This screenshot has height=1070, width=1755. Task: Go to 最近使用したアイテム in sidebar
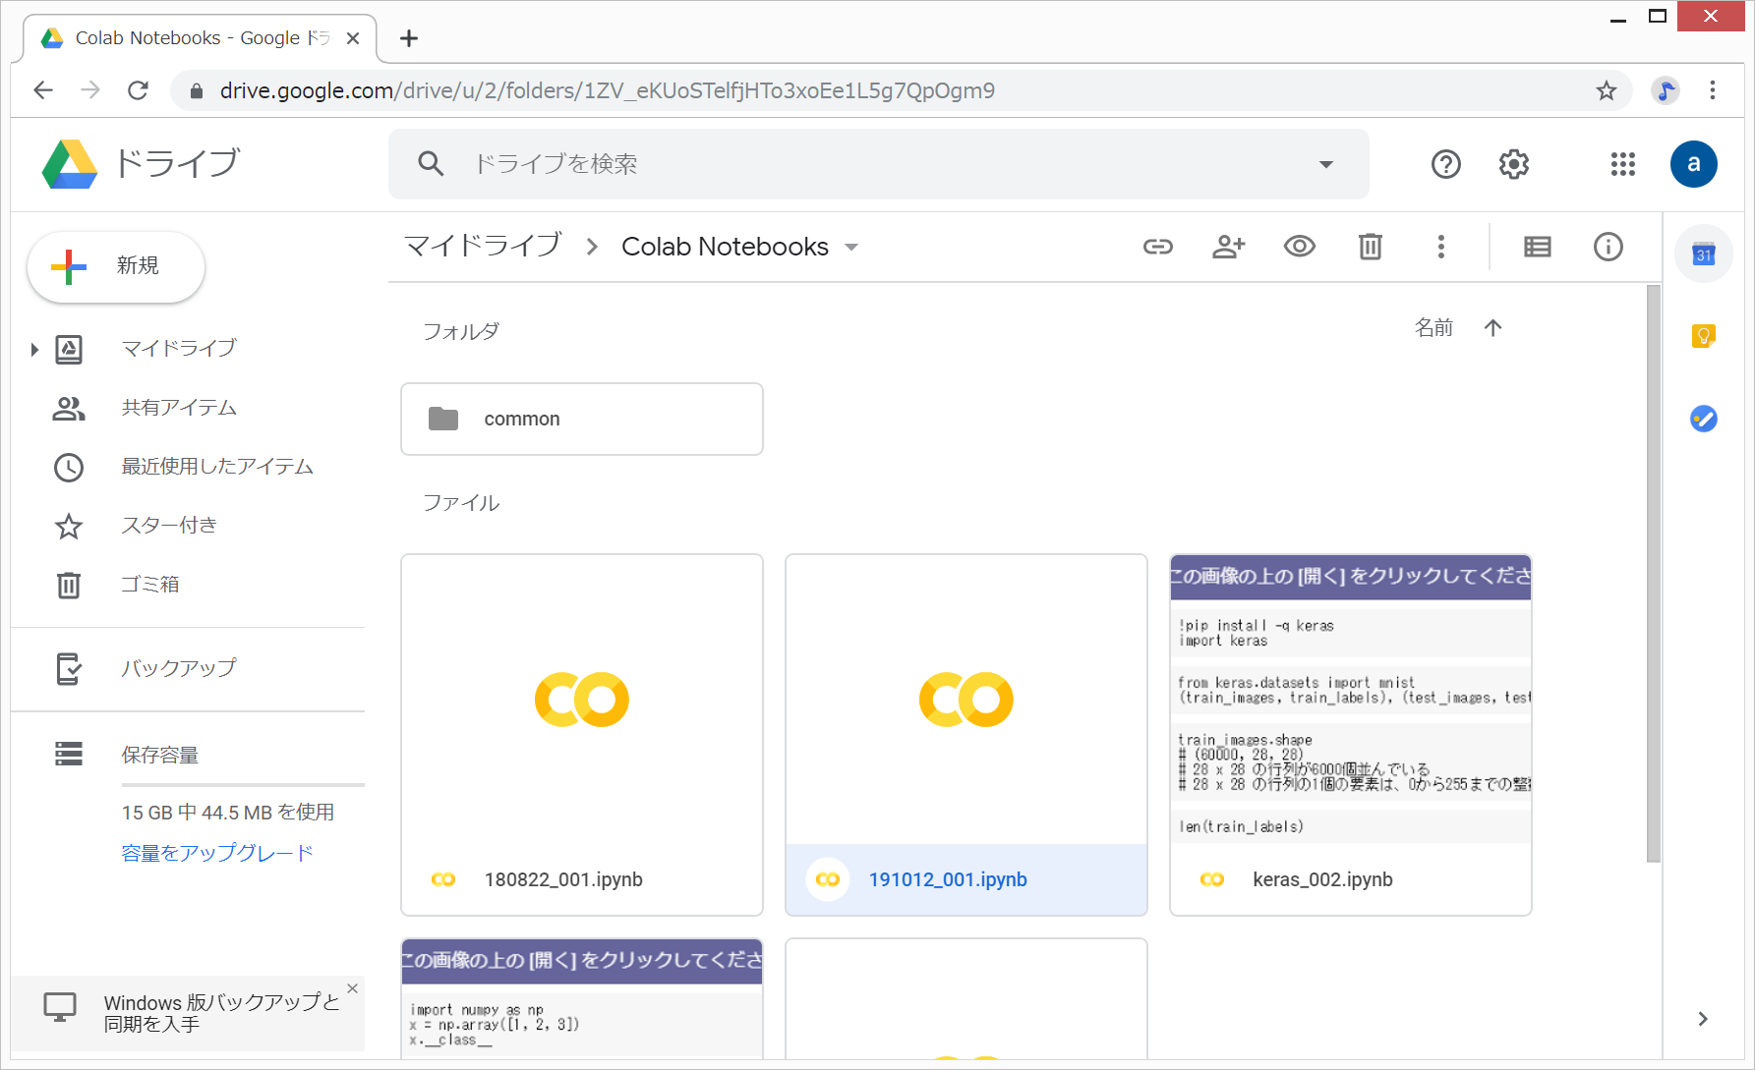click(216, 467)
